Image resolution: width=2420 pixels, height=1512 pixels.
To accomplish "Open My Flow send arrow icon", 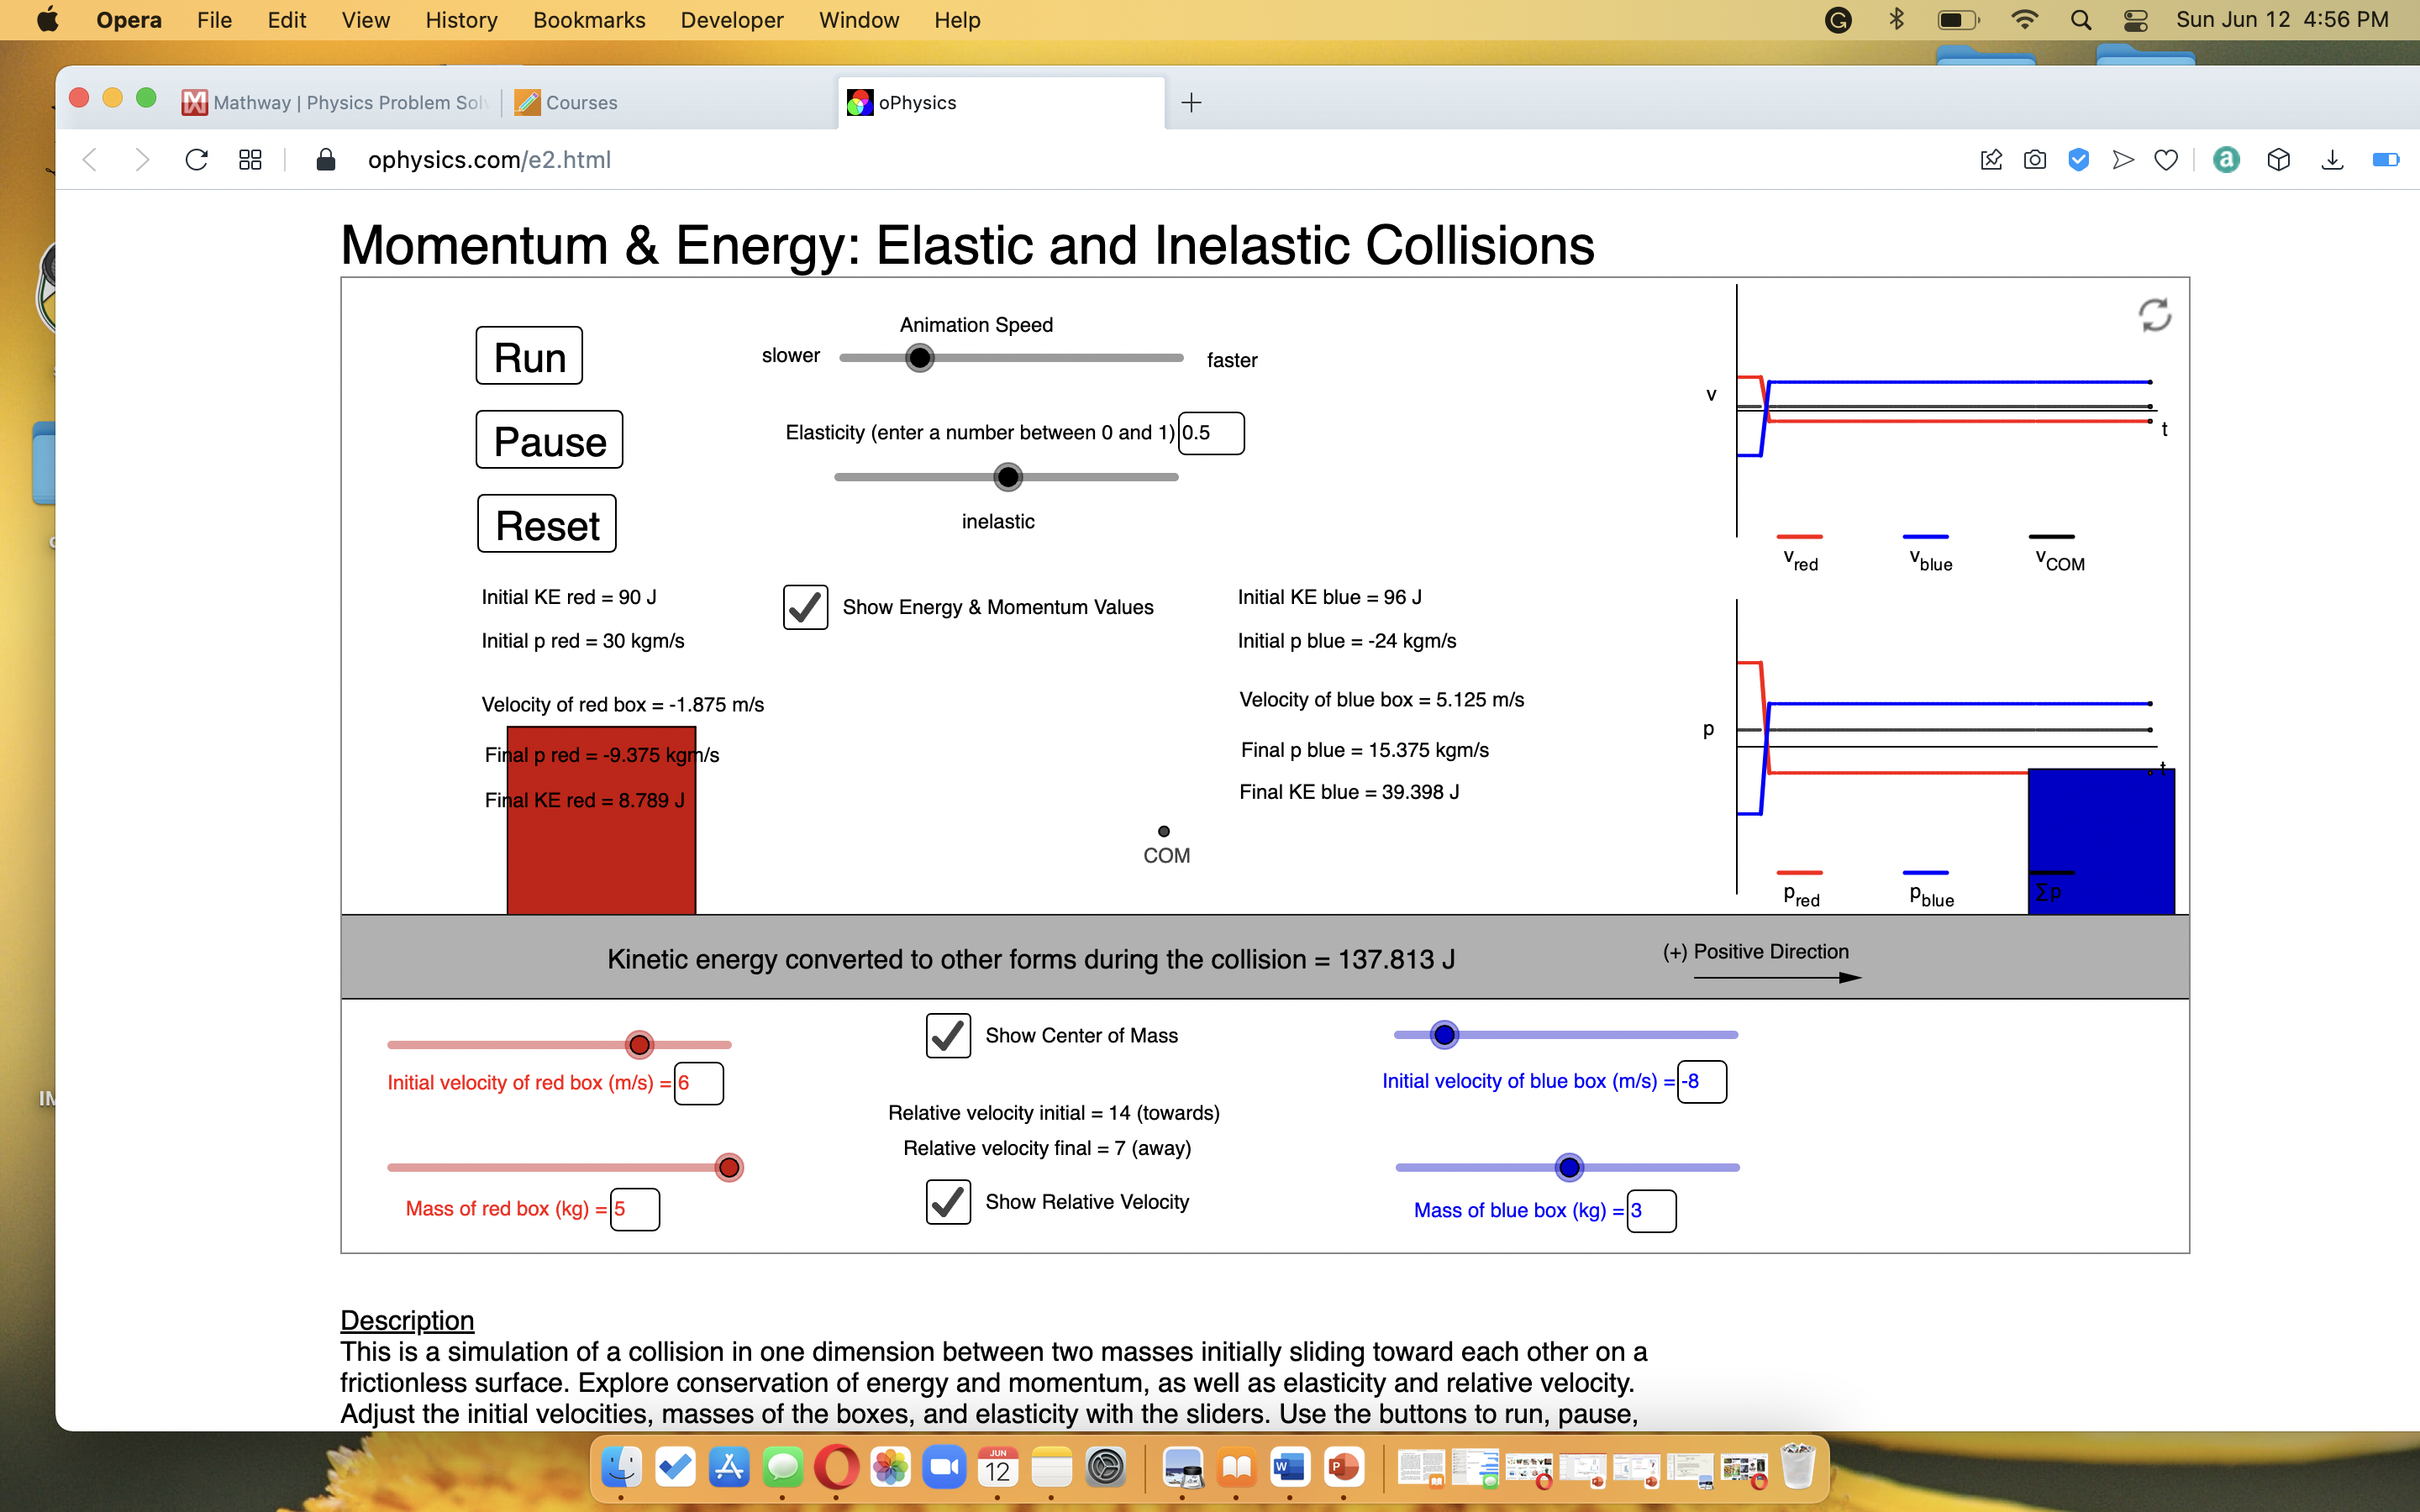I will 2122,160.
